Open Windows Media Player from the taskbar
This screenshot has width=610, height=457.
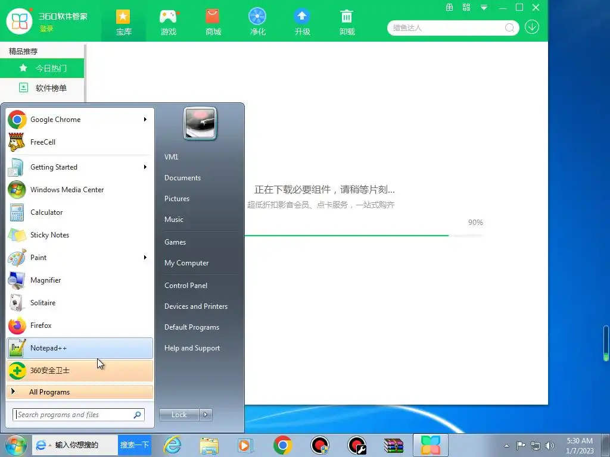245,445
